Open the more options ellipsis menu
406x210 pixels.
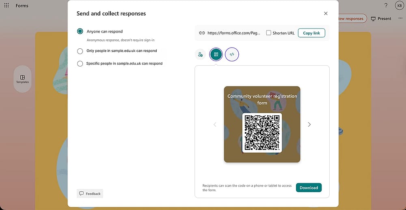(x=400, y=18)
